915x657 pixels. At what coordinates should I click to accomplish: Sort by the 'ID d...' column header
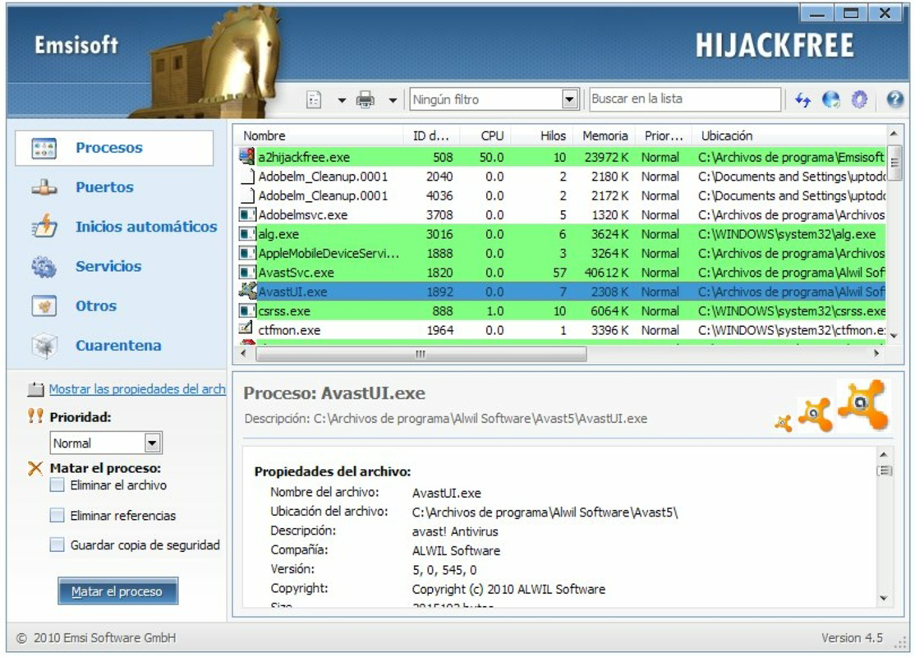(432, 136)
